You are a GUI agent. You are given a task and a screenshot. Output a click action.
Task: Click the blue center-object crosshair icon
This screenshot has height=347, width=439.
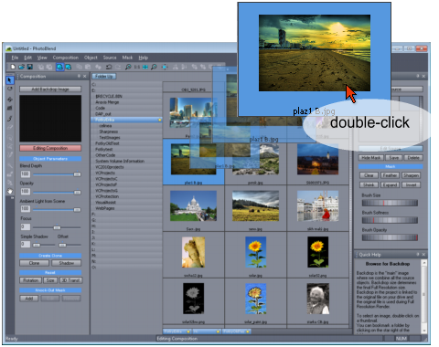165,67
